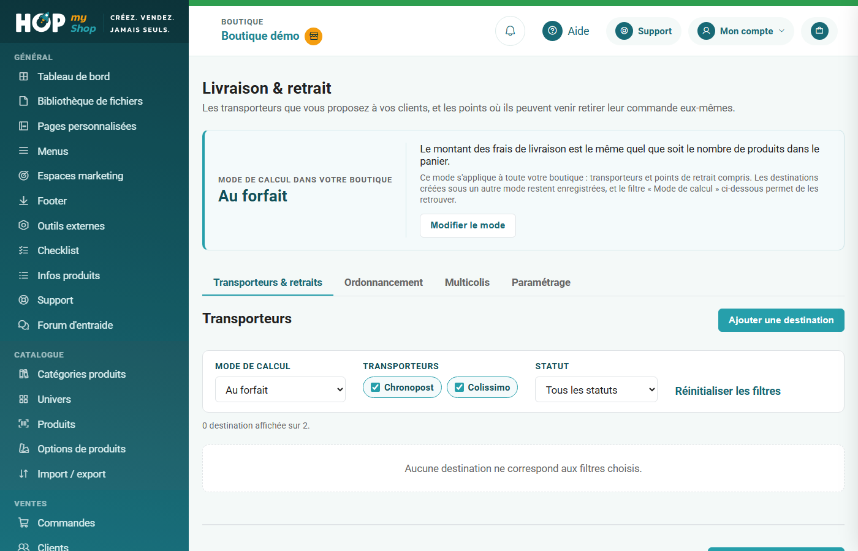The height and width of the screenshot is (551, 858).
Task: Click Ajouter une destination button
Action: click(x=781, y=320)
